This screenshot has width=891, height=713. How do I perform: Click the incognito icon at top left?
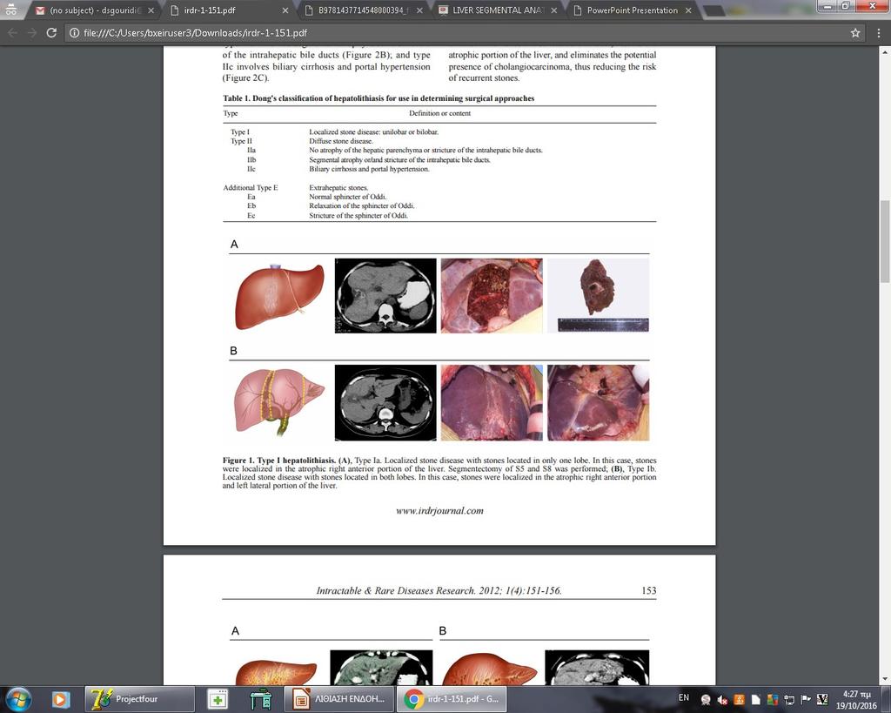click(x=10, y=10)
